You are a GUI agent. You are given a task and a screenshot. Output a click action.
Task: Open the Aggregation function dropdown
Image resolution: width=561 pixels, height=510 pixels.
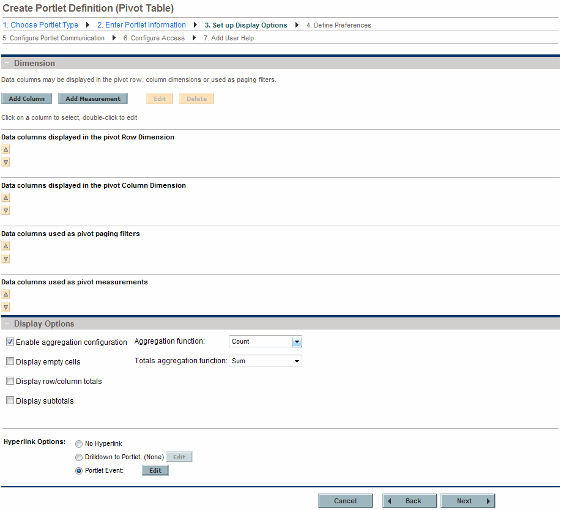(297, 342)
